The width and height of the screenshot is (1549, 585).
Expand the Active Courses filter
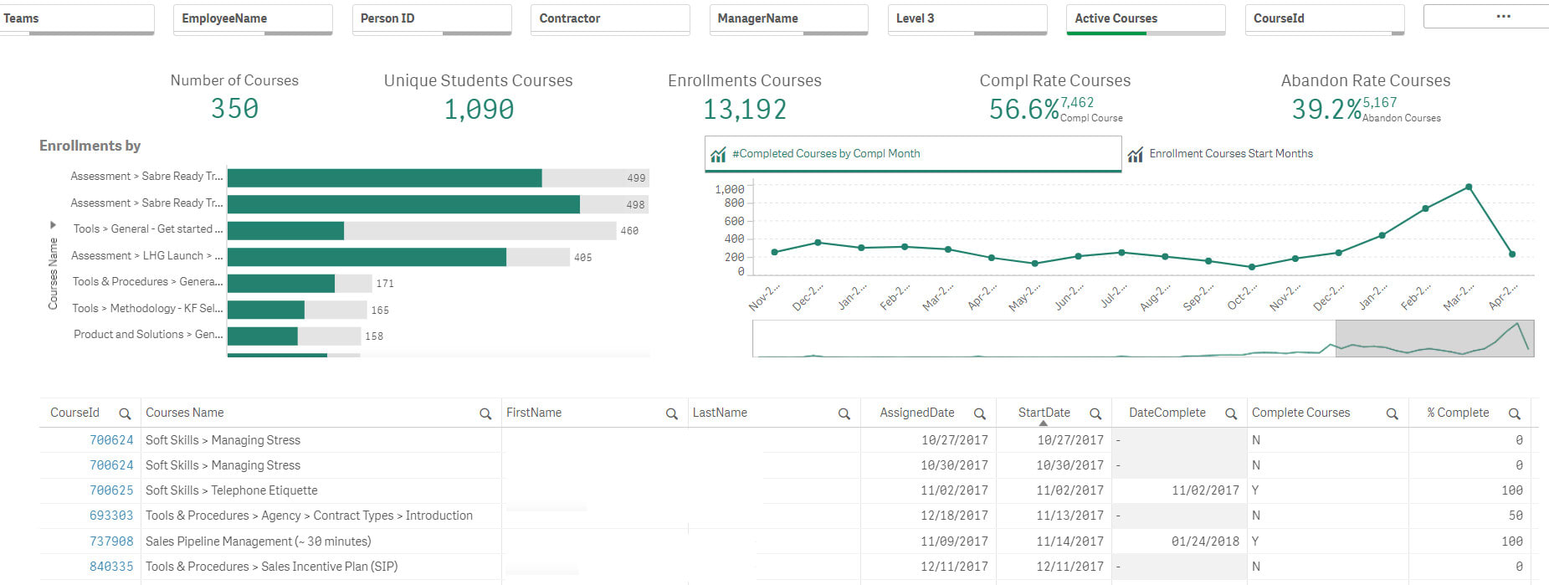[1145, 18]
